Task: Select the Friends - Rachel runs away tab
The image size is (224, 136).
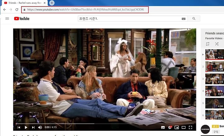Action: pos(25,3)
